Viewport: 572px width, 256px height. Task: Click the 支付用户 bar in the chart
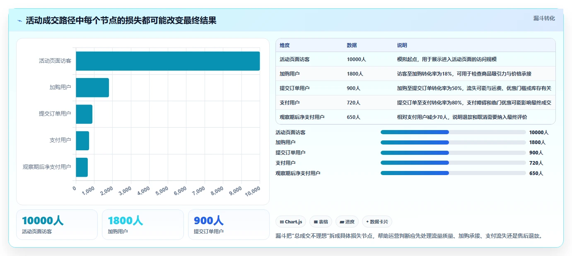tap(82, 140)
